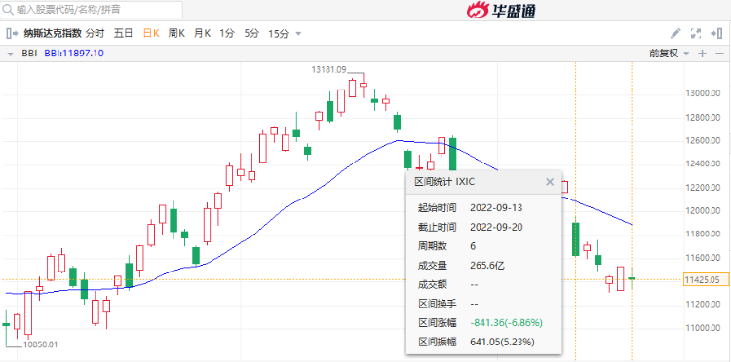Viewport: 731px width, 362px height.
Task: Zoom in chart with plus icon
Action: click(x=702, y=54)
